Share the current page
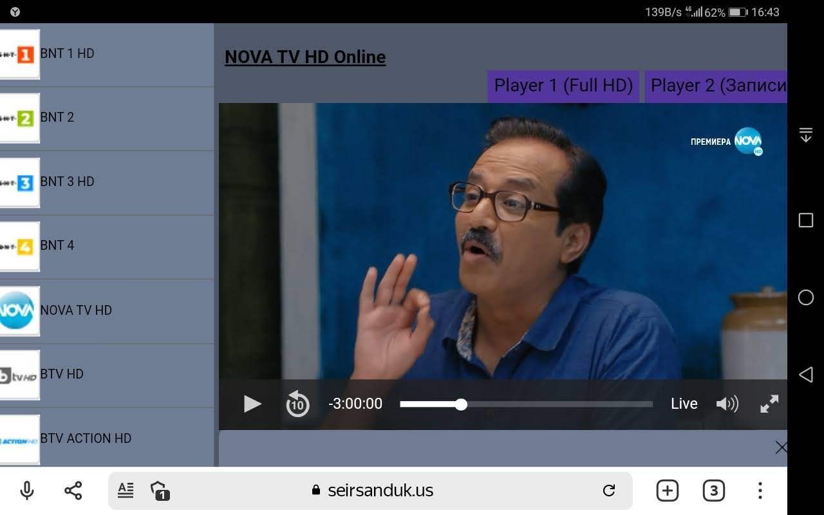Viewport: 824px width, 515px height. coord(73,491)
